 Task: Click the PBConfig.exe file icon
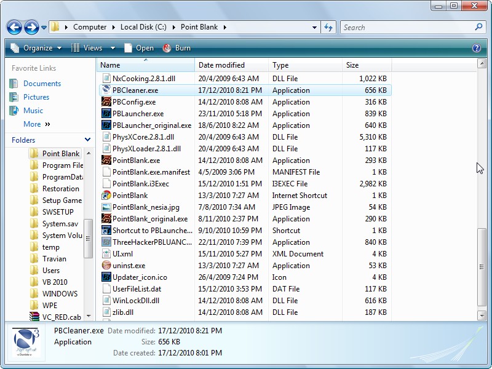tap(106, 102)
